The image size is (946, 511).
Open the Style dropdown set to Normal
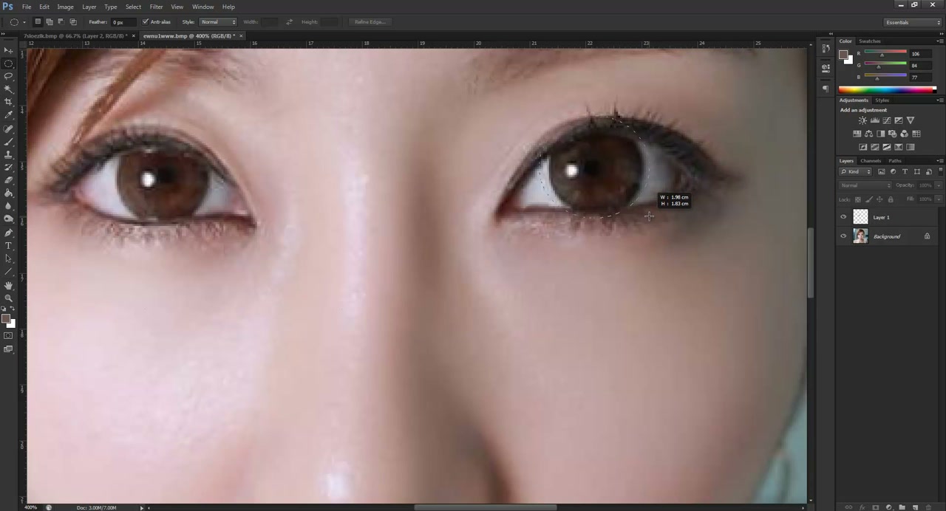(x=218, y=22)
